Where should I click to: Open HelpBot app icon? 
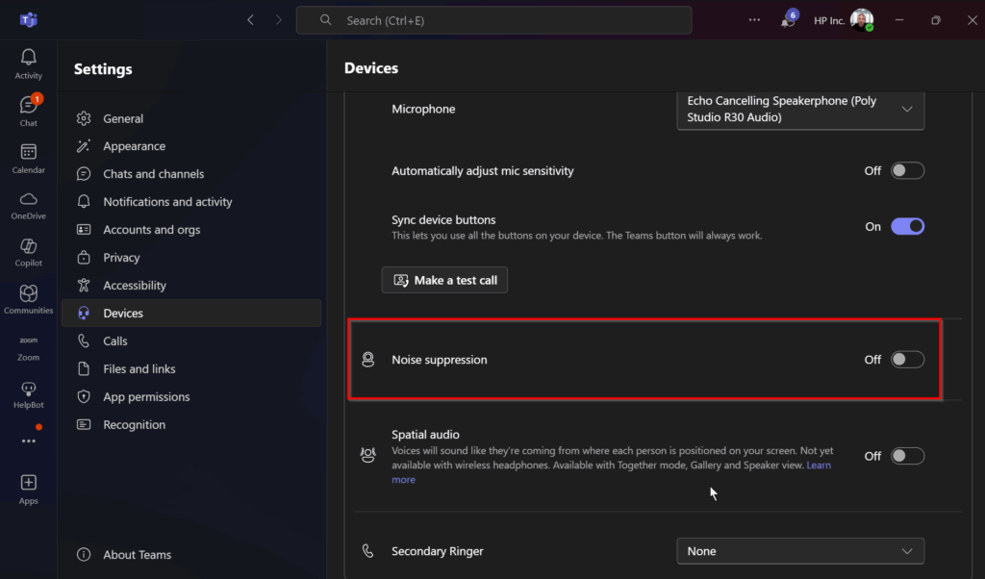point(29,393)
